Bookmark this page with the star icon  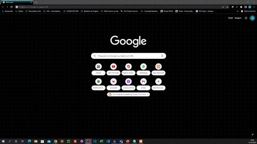point(227,7)
